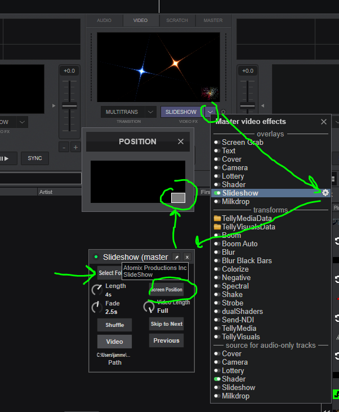Click the left deck pitch minus button

(x=64, y=147)
